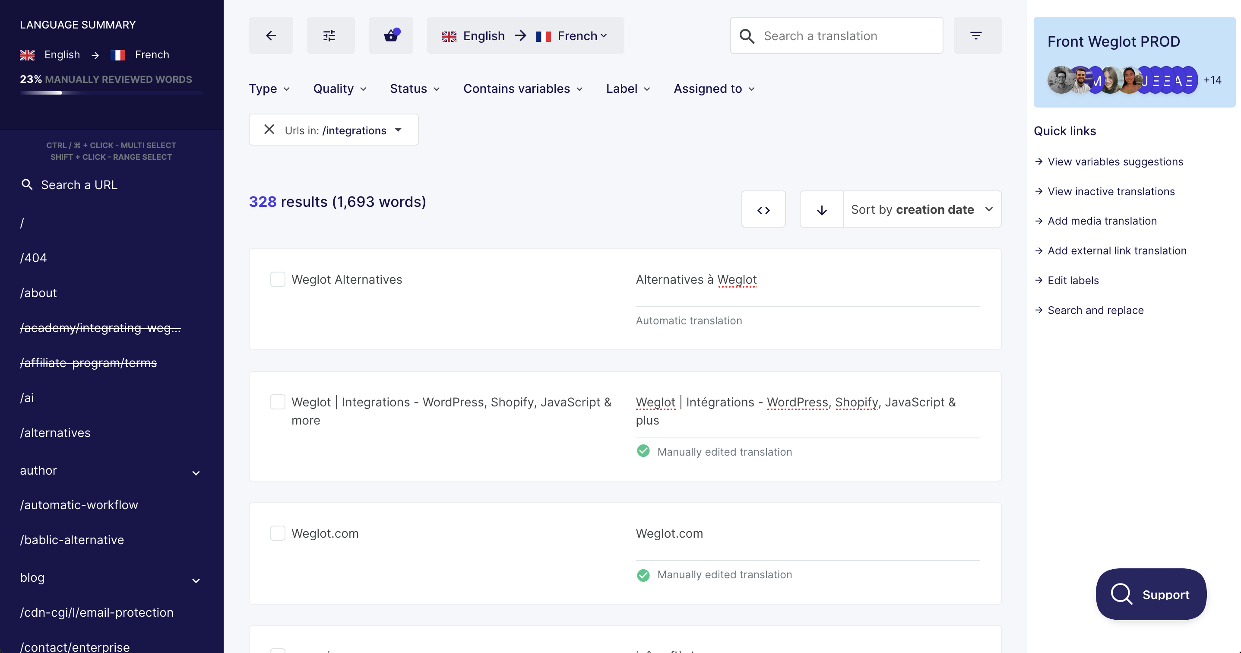Click the Search and replace link
Image resolution: width=1241 pixels, height=653 pixels.
(x=1095, y=311)
